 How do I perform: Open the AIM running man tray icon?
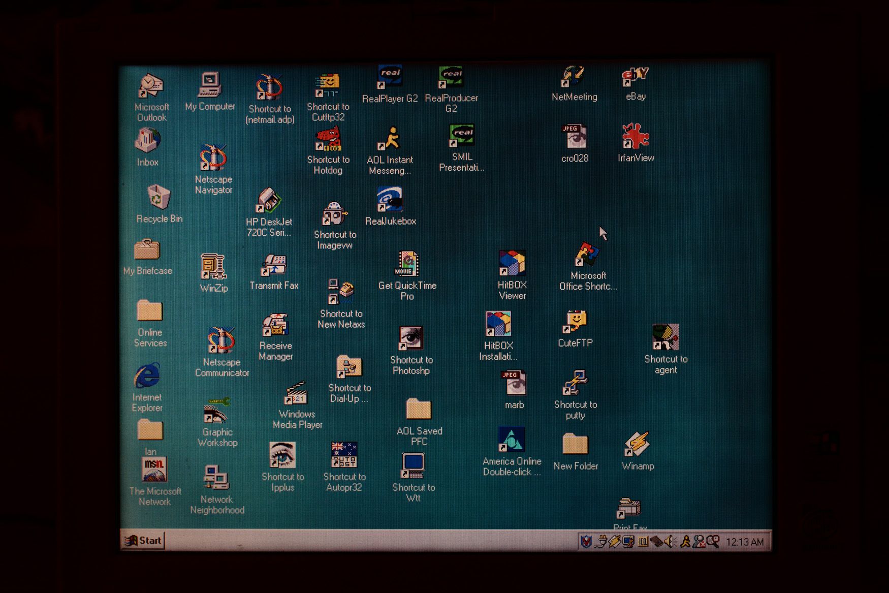tap(685, 542)
